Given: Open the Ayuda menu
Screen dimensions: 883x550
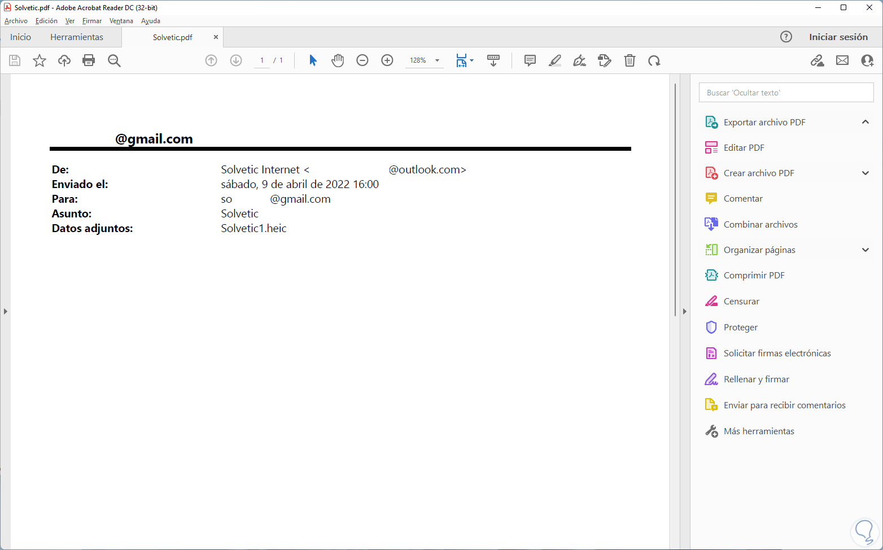Looking at the screenshot, I should point(151,21).
